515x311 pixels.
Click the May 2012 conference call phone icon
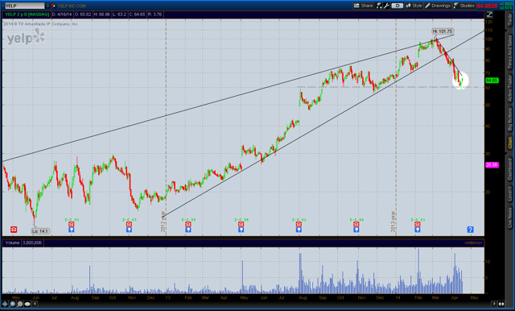tap(14, 229)
